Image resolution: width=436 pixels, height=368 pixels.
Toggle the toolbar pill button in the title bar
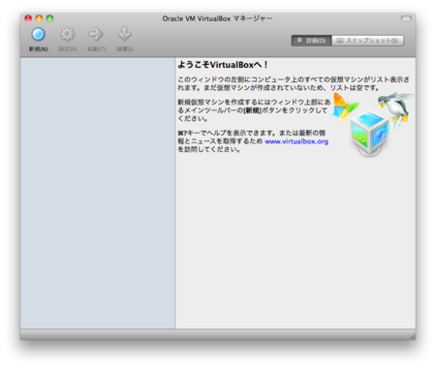tap(406, 18)
